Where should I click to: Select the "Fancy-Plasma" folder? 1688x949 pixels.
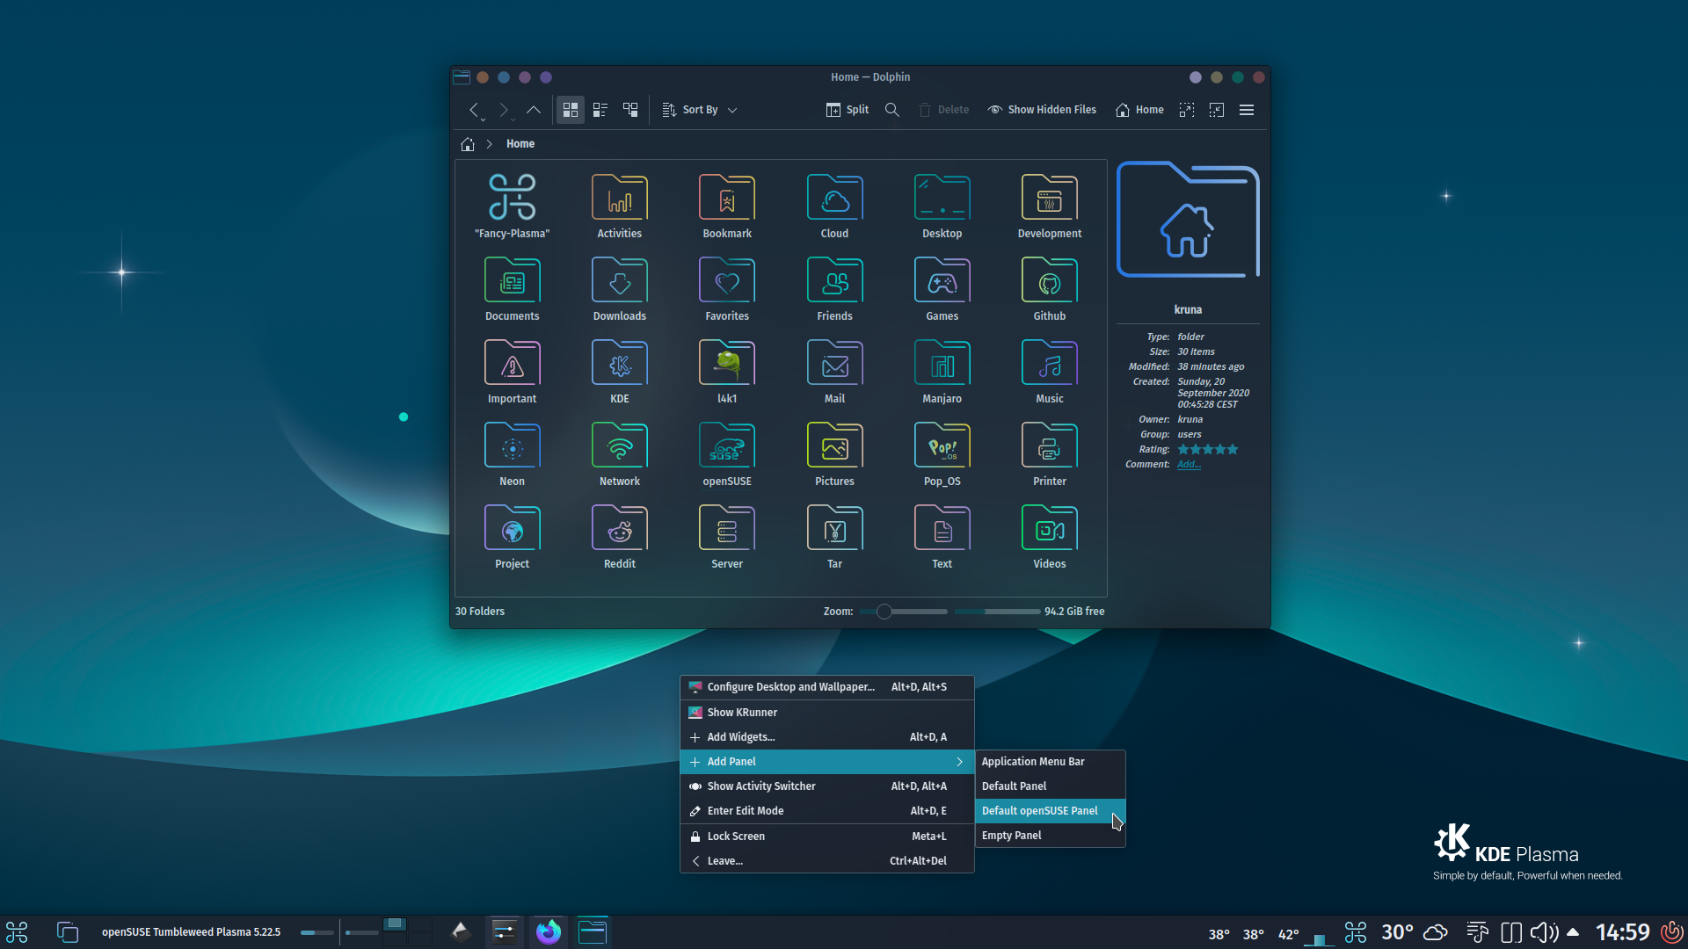point(512,206)
